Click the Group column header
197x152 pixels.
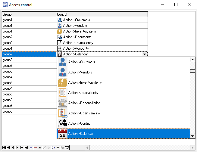coord(29,14)
